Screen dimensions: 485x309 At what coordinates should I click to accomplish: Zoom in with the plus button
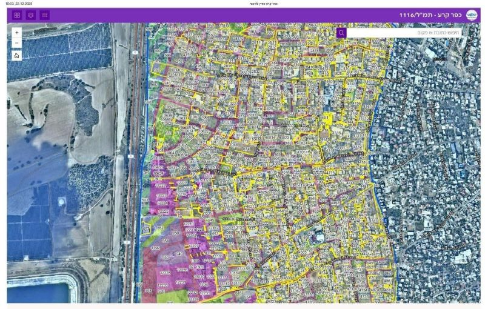tap(17, 33)
